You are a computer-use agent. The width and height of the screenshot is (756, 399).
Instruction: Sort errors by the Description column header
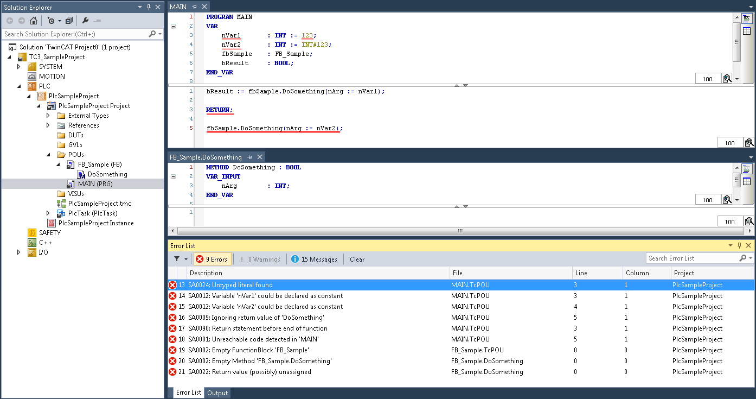pos(318,273)
